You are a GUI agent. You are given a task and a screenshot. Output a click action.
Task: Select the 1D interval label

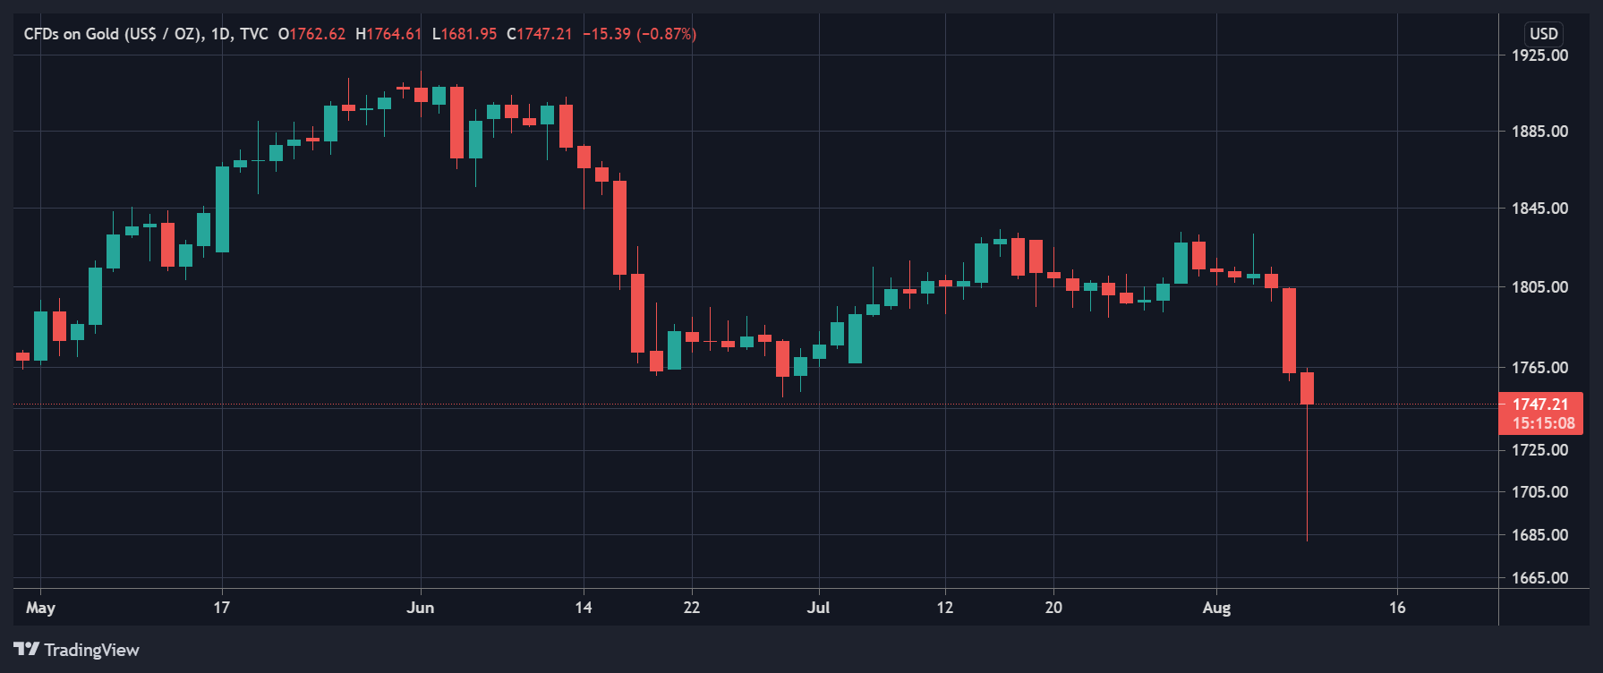click(221, 34)
